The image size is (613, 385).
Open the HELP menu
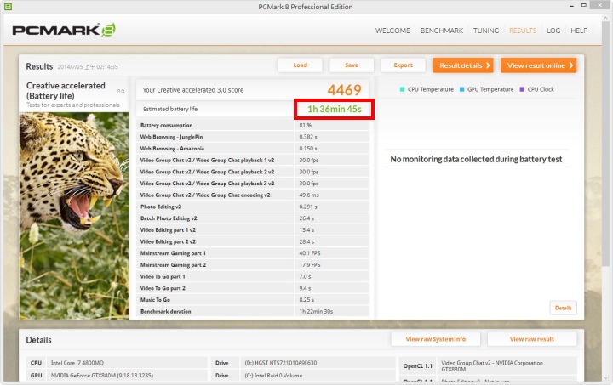pos(579,31)
